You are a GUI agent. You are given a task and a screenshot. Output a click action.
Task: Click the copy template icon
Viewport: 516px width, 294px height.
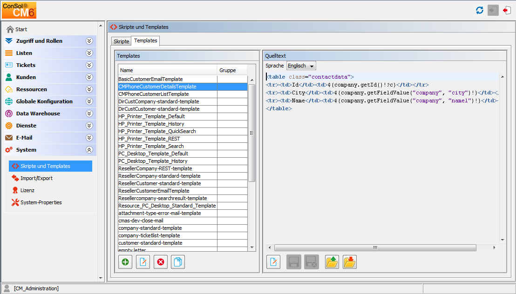click(178, 262)
